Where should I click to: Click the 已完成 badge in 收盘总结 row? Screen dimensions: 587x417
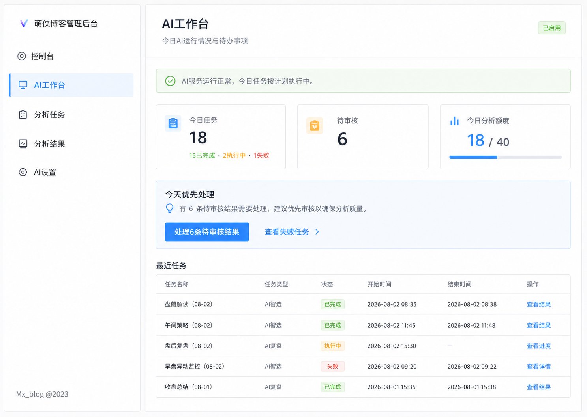(332, 387)
